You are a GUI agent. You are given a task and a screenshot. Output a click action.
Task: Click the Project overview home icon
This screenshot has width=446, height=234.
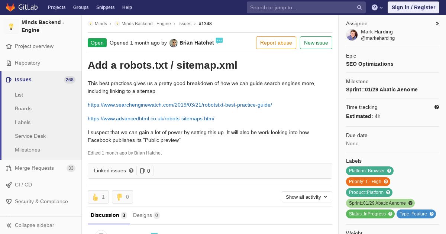9,46
